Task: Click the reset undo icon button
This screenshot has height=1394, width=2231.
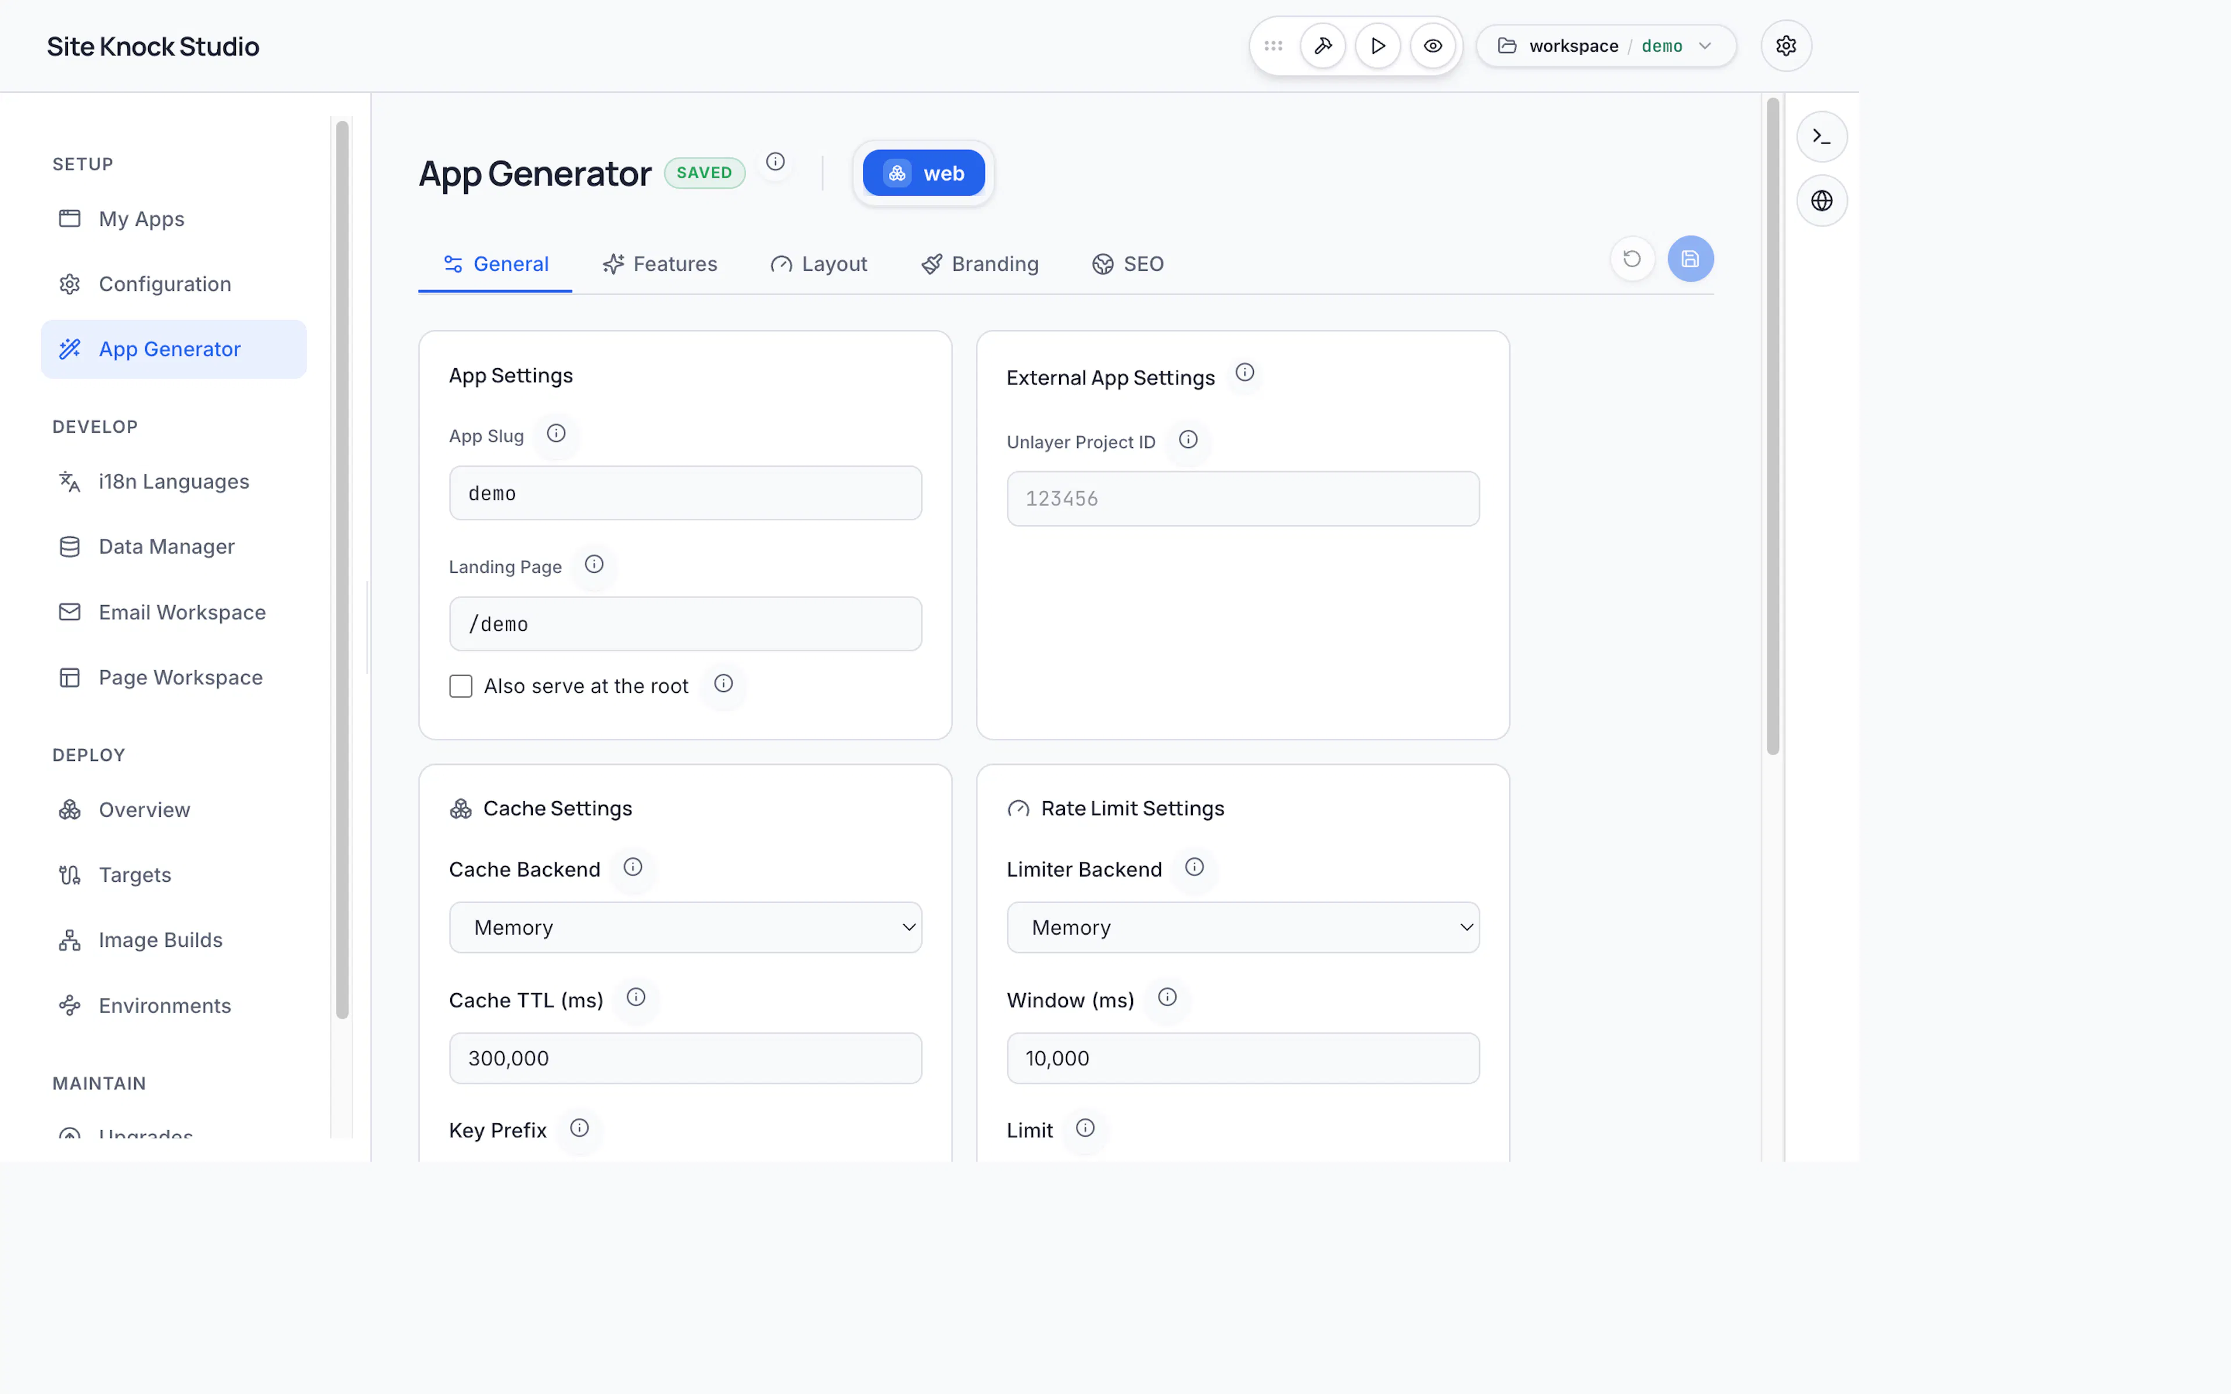Action: coord(1632,259)
